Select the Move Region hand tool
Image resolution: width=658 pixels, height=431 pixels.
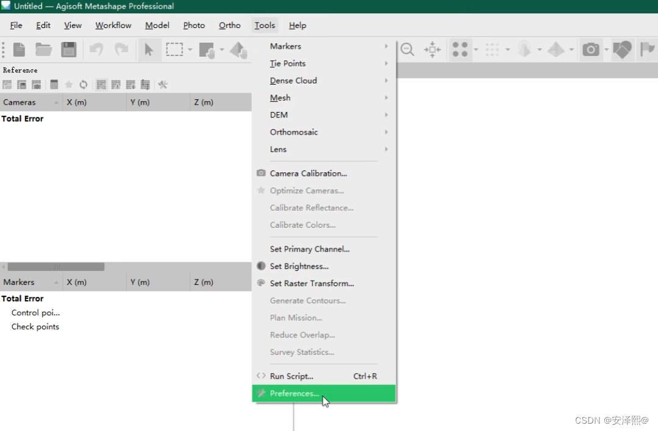[x=207, y=50]
